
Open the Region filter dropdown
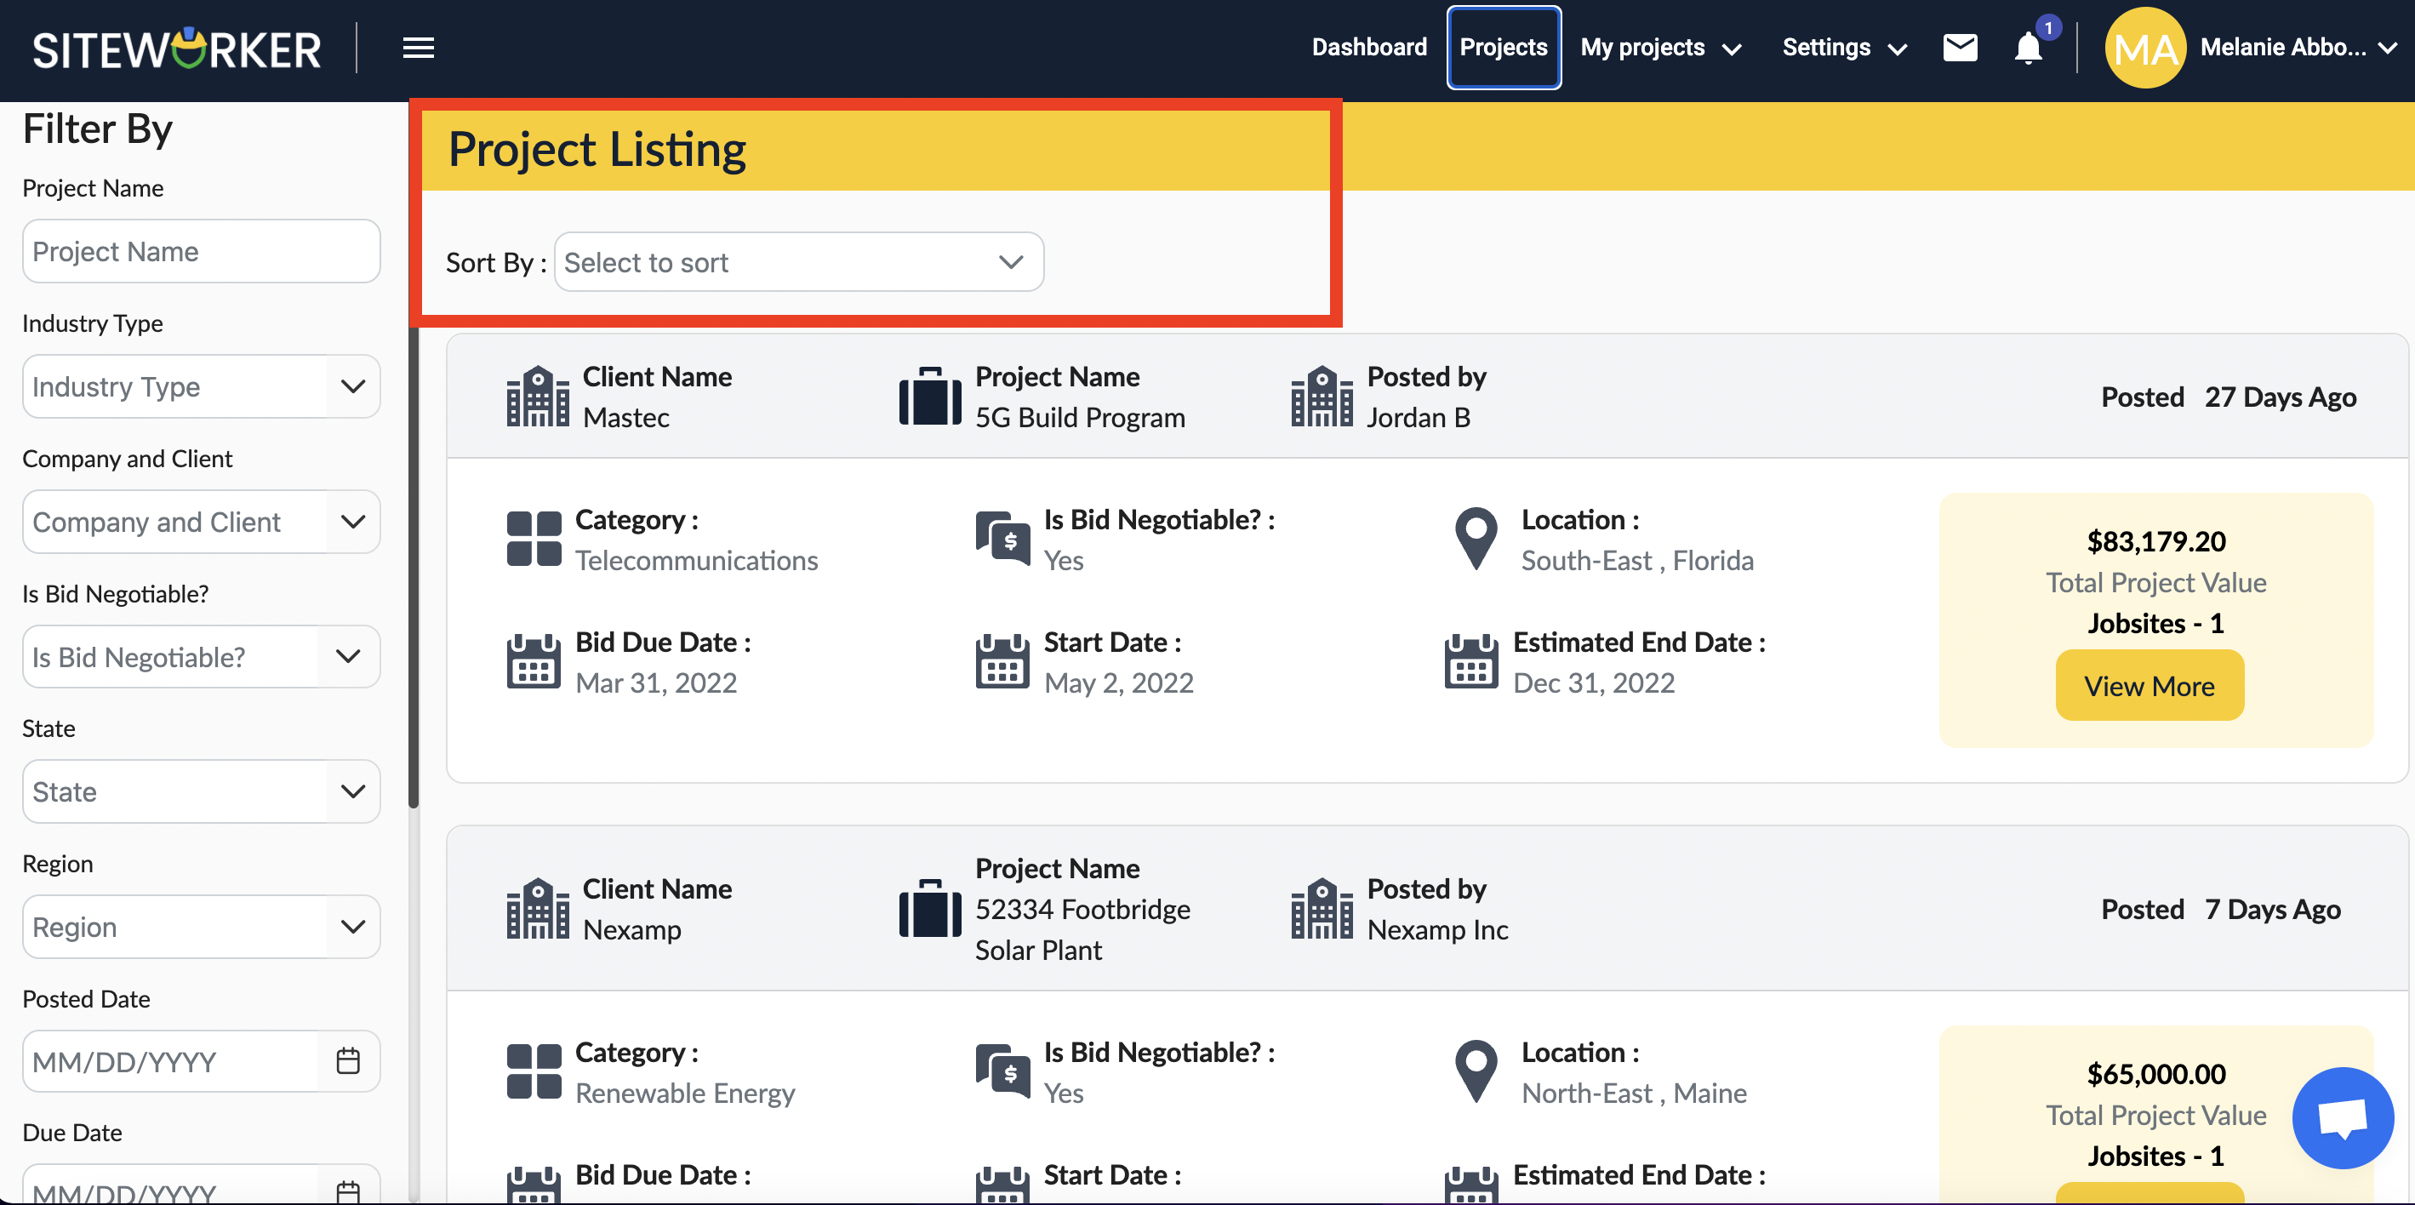coord(201,927)
